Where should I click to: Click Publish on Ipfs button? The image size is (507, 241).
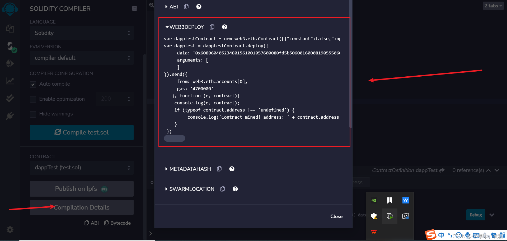coord(82,189)
